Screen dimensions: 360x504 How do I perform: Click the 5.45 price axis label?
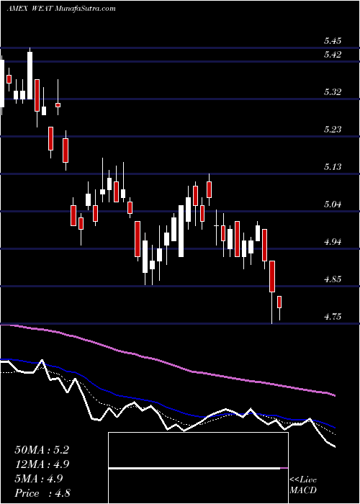click(x=333, y=41)
